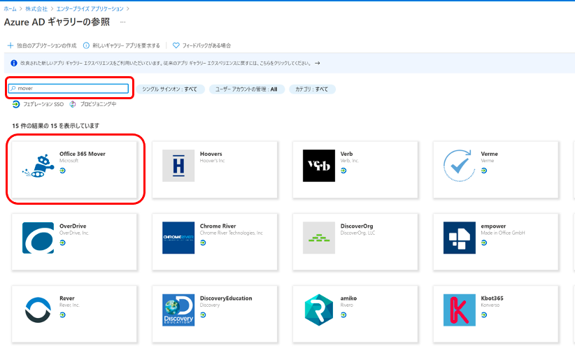Open the ellipsis menu next to page title

[123, 22]
